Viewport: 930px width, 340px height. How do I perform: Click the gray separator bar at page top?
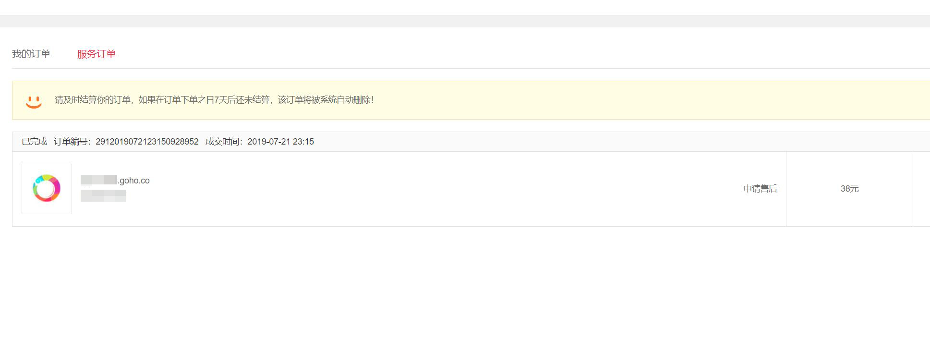(465, 21)
